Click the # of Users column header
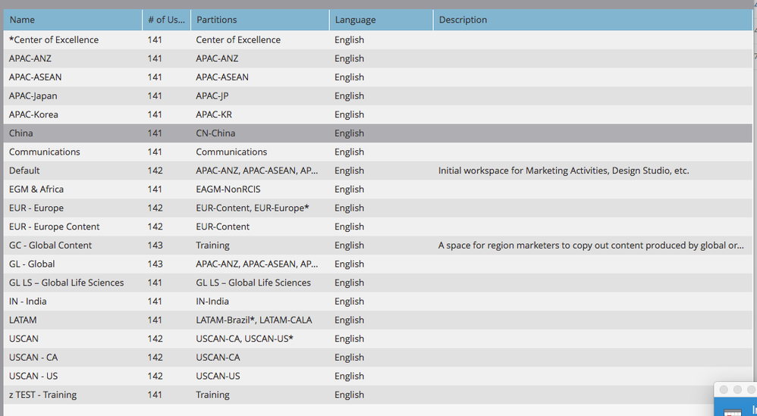This screenshot has height=416, width=757. coord(167,20)
